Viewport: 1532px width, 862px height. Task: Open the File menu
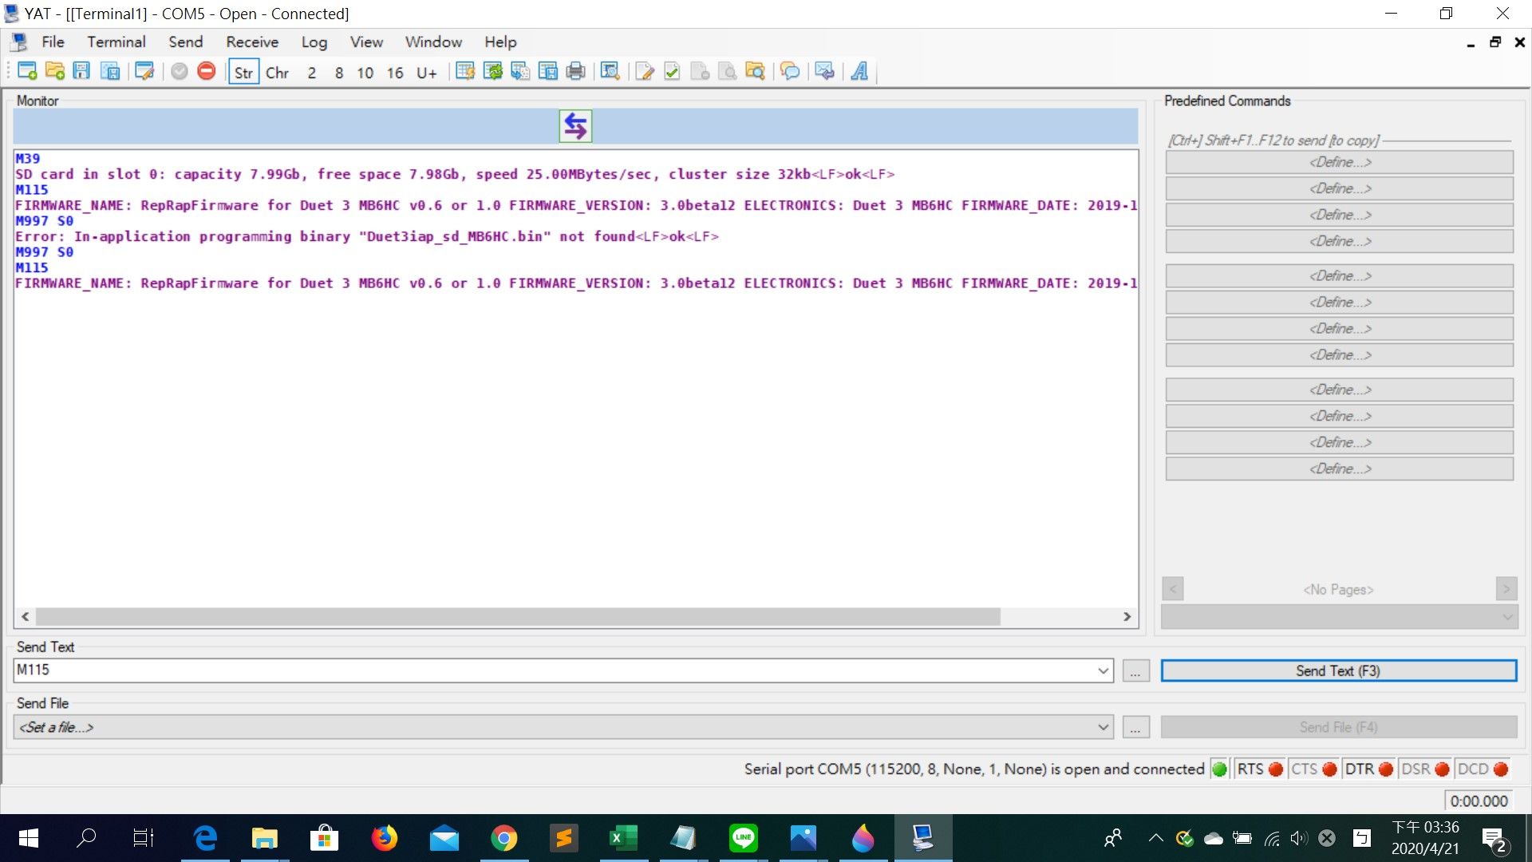pyautogui.click(x=53, y=42)
